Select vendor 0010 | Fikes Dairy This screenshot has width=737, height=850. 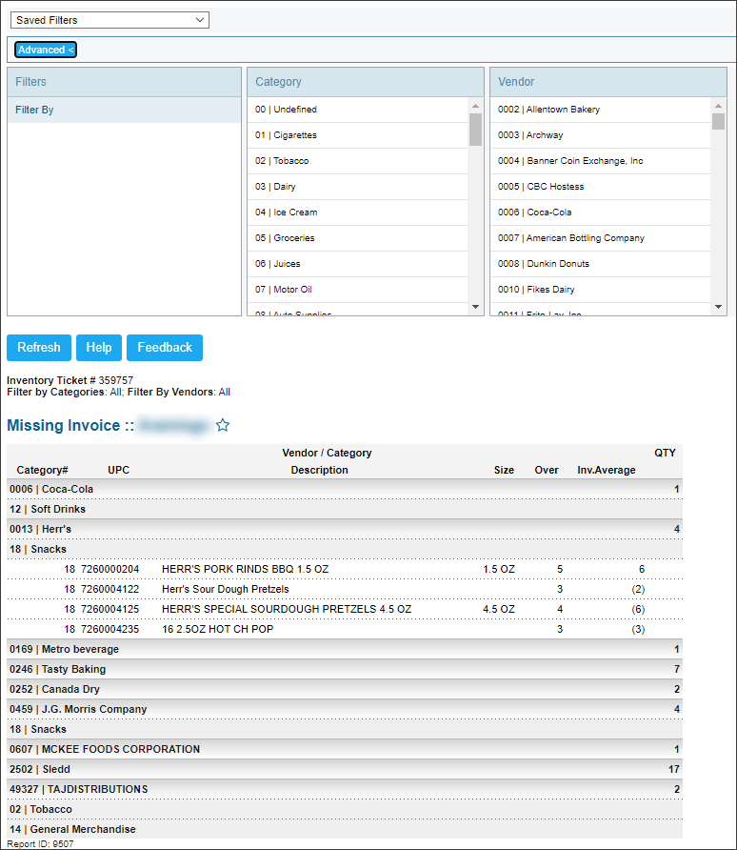click(600, 290)
